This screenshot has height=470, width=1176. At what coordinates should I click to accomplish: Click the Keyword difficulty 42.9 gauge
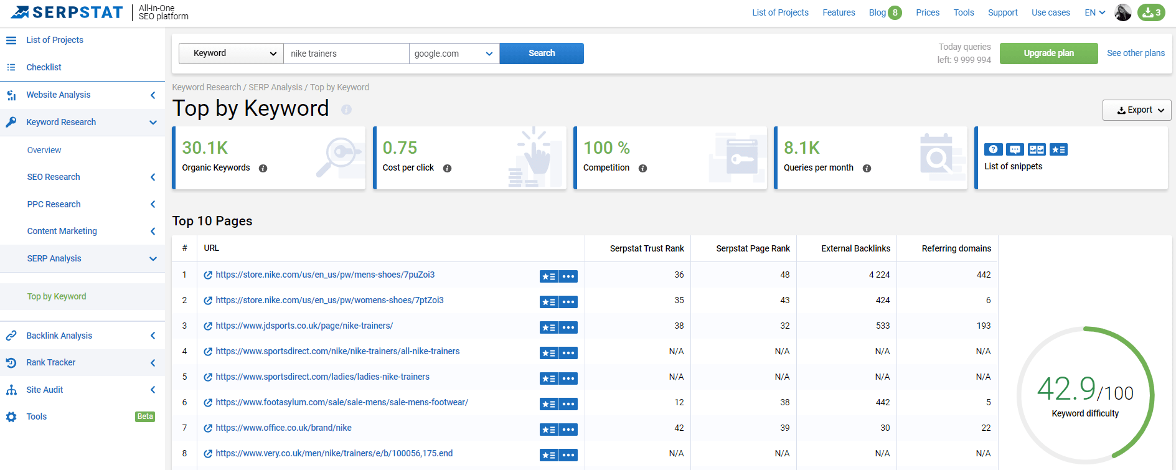click(x=1085, y=396)
